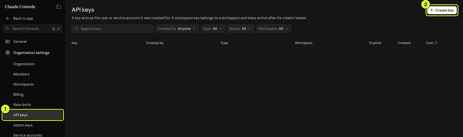Click the Key column header
Image resolution: width=463 pixels, height=137 pixels.
(74, 43)
